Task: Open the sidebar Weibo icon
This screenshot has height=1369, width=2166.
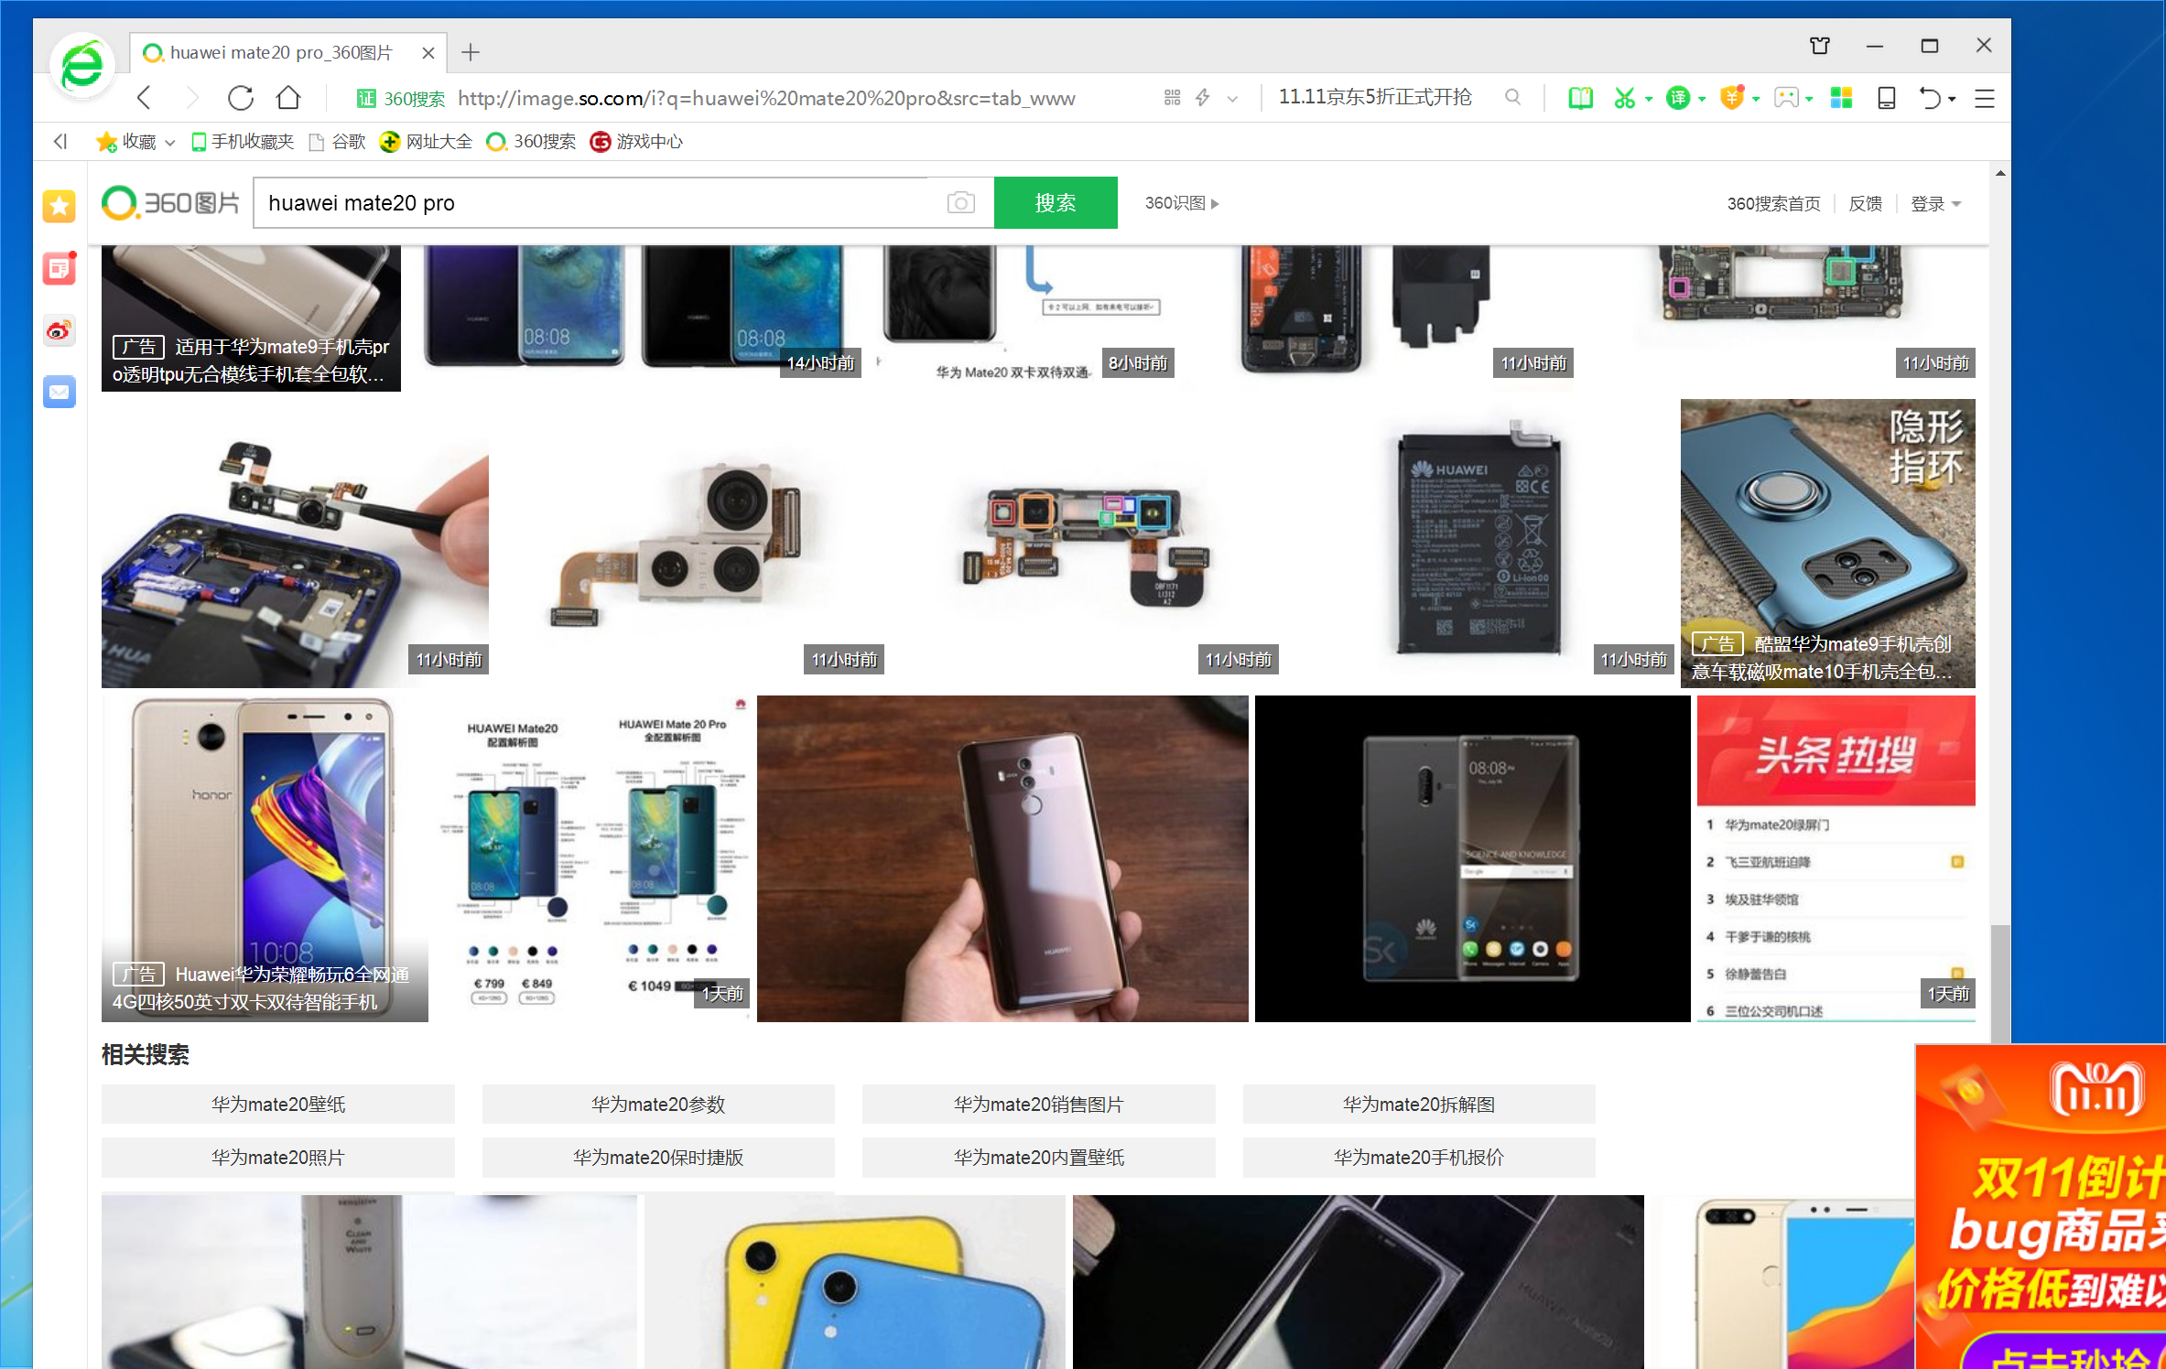Action: [60, 330]
